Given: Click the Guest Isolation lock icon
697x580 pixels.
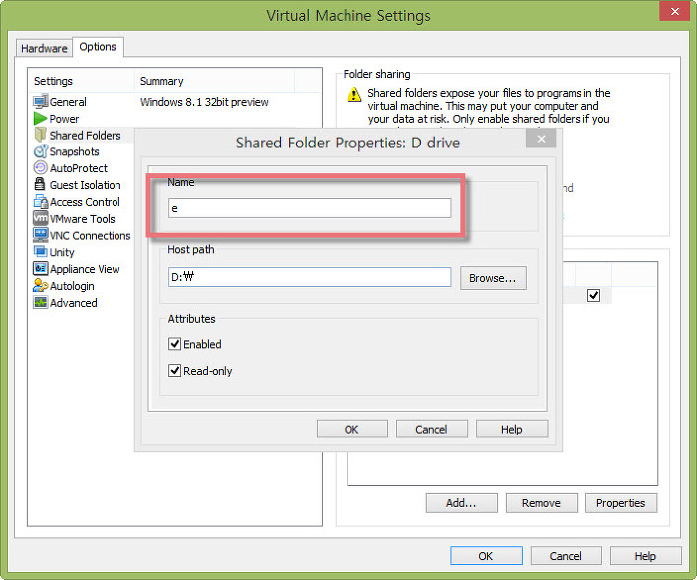Looking at the screenshot, I should 41,185.
